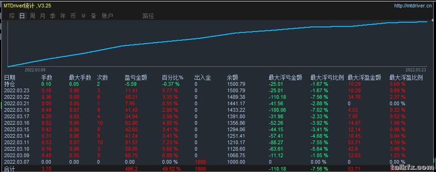Open the 备 notes tab
This screenshot has height=172, width=436.
point(93,16)
